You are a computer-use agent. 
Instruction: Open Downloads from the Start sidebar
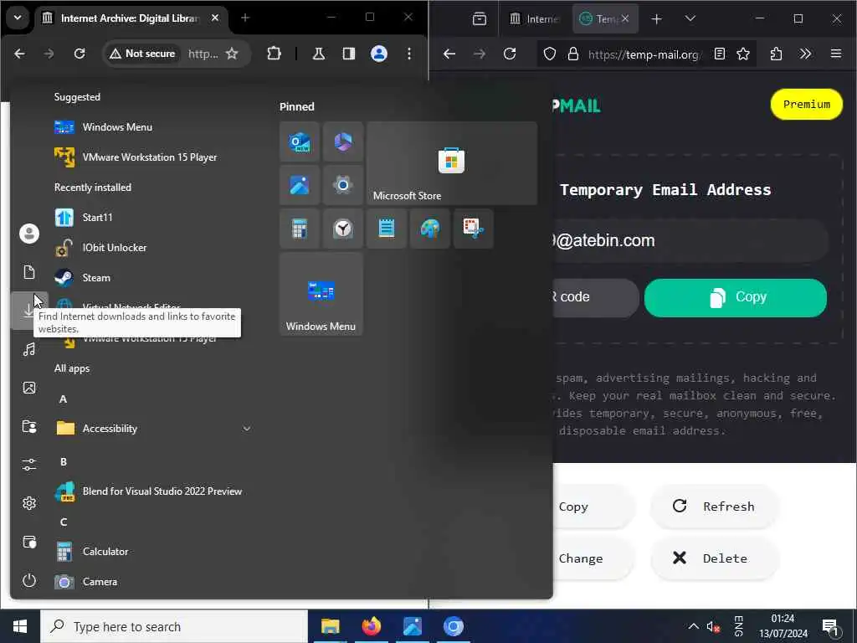pos(29,311)
